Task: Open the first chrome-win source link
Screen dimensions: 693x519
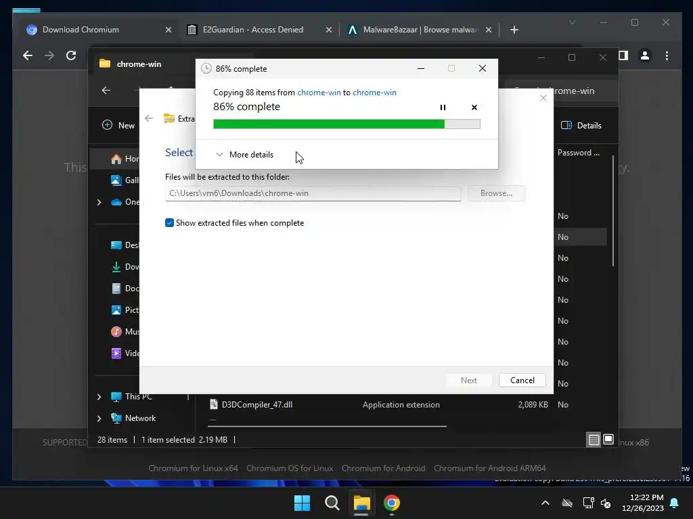Action: point(319,92)
